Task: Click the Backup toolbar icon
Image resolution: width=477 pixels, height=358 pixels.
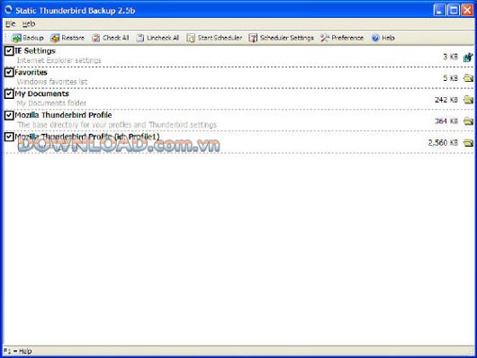Action: coord(16,38)
